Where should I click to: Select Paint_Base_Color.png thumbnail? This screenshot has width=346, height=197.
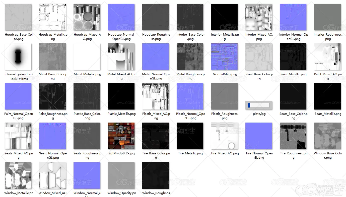pos(259,57)
